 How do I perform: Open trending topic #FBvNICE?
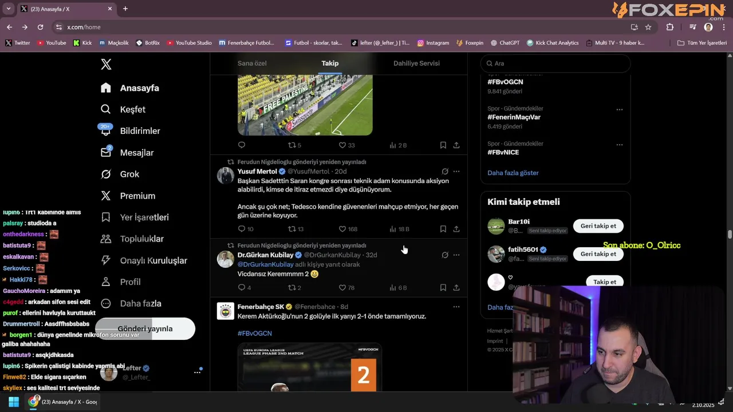point(503,152)
